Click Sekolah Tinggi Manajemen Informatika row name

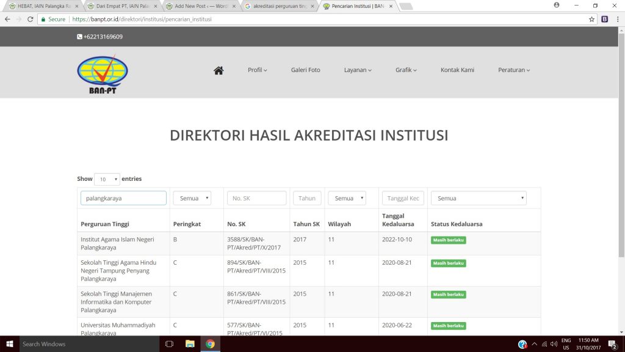116,302
